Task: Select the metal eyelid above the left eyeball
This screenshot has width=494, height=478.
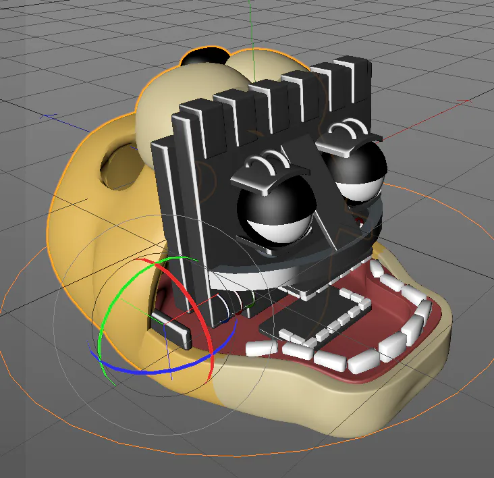Action: point(269,177)
